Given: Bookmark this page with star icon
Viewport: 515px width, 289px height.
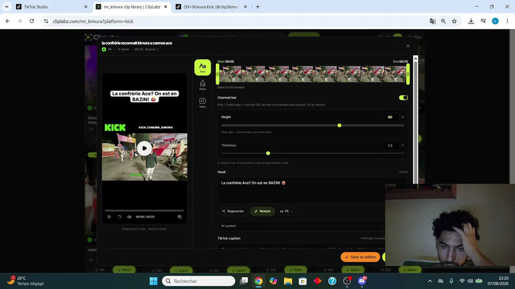Looking at the screenshot, I should (x=454, y=21).
